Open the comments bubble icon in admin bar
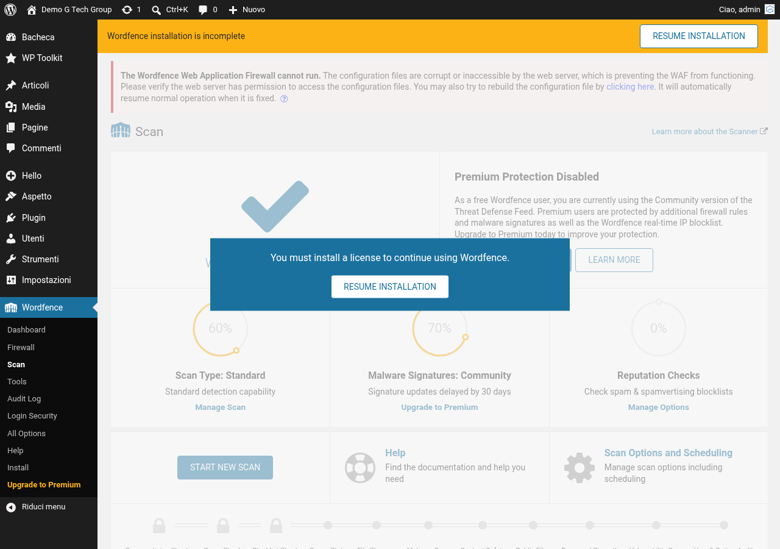Image resolution: width=780 pixels, height=549 pixels. 204,10
